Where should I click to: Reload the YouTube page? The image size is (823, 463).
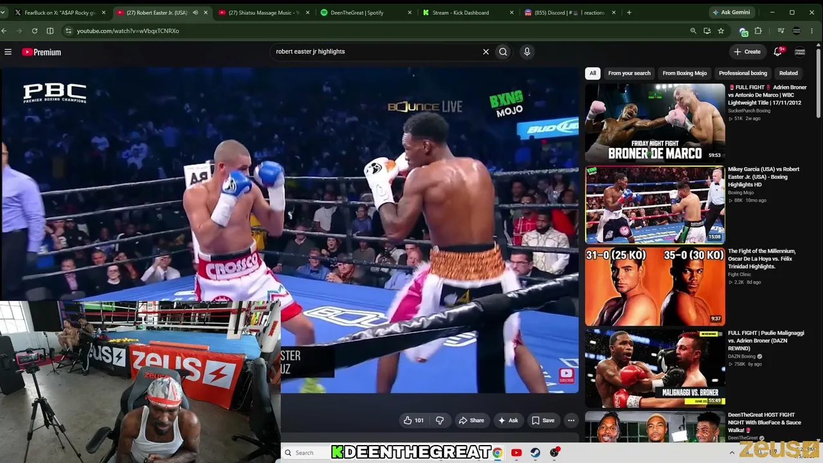(x=34, y=31)
